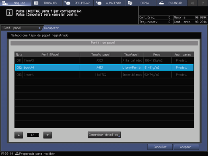Go to the ALMACENAR tab
The image size is (208, 156).
(109, 3)
